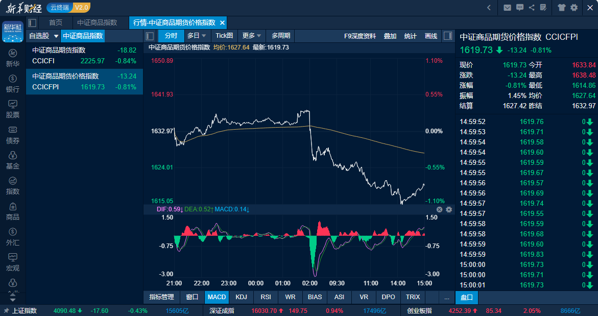Open the 自选股 dropdown
Viewport: 598px width, 316px height.
pyautogui.click(x=43, y=36)
